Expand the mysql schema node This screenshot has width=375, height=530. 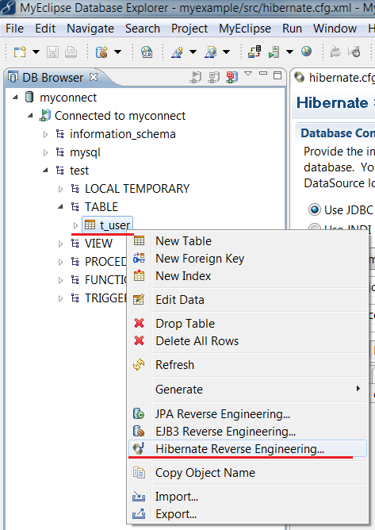[x=45, y=153]
